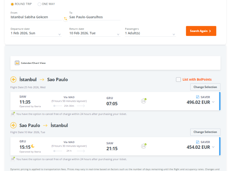The image size is (239, 171).
Task: Click the 24-hour cancellation badge on the GRU flight
Action: click(x=143, y=146)
